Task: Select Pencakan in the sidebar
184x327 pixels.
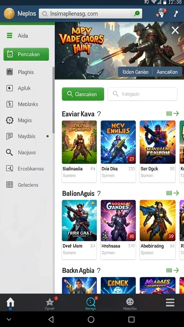Action: [x=26, y=54]
